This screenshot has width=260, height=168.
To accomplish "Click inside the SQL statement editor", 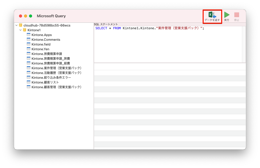I will (168, 44).
